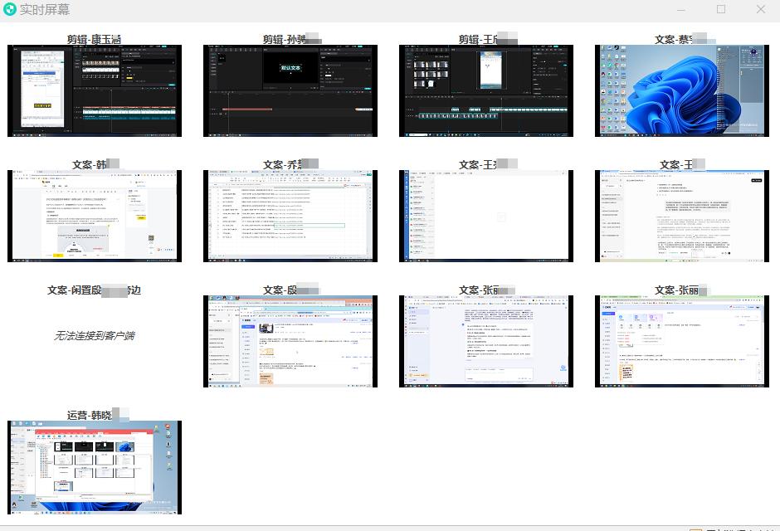Close the 实时屏幕 window
780x531 pixels.
[761, 9]
